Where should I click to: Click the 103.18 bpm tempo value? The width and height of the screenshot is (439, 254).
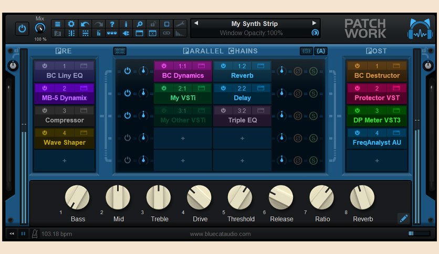click(x=57, y=234)
